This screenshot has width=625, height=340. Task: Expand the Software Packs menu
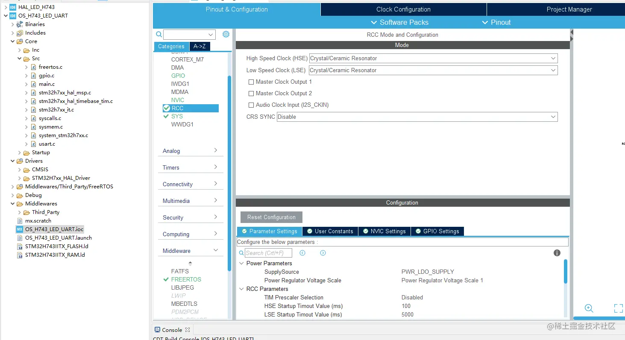pos(399,22)
